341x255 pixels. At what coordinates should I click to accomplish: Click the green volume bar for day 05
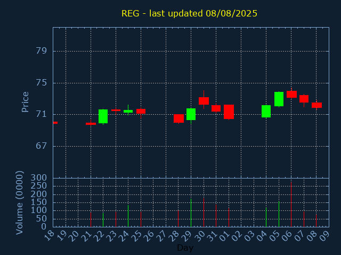279,214
